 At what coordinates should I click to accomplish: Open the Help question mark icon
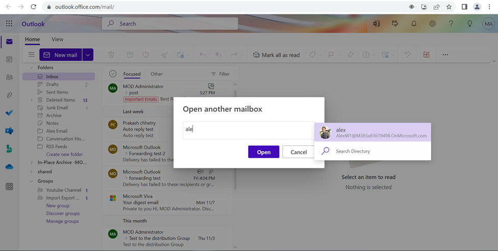pyautogui.click(x=451, y=23)
